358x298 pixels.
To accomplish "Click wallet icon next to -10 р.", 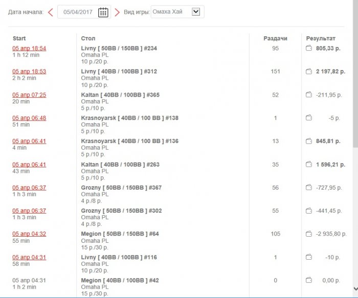I will pyautogui.click(x=309, y=257).
